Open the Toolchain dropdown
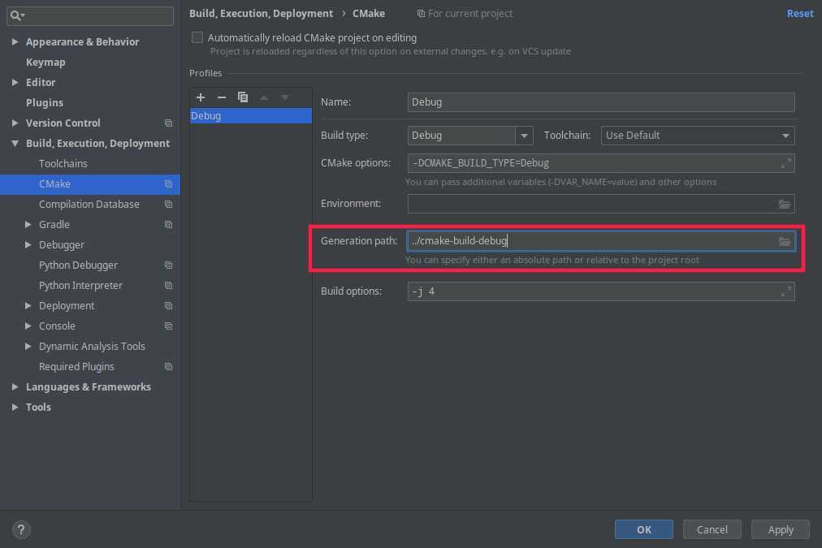The image size is (822, 548). pyautogui.click(x=785, y=136)
